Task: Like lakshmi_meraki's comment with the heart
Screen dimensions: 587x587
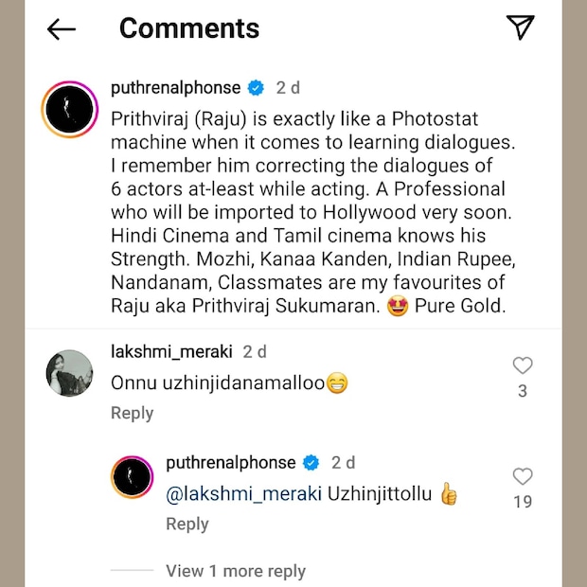Action: click(522, 365)
